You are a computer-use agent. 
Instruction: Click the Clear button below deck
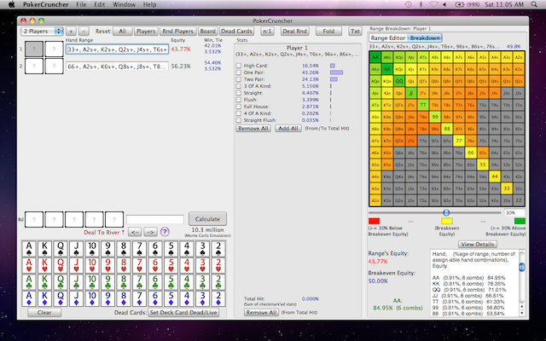(44, 312)
